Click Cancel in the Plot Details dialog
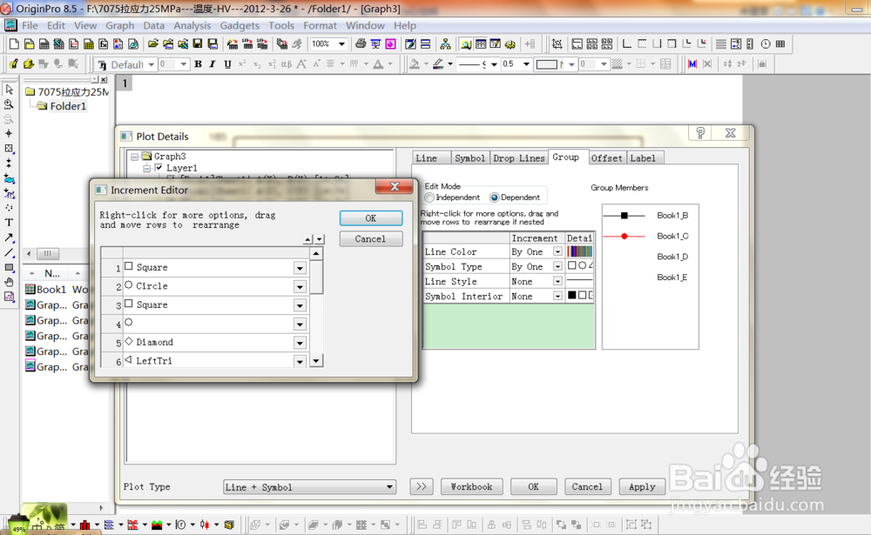The height and width of the screenshot is (535, 871). (x=587, y=486)
